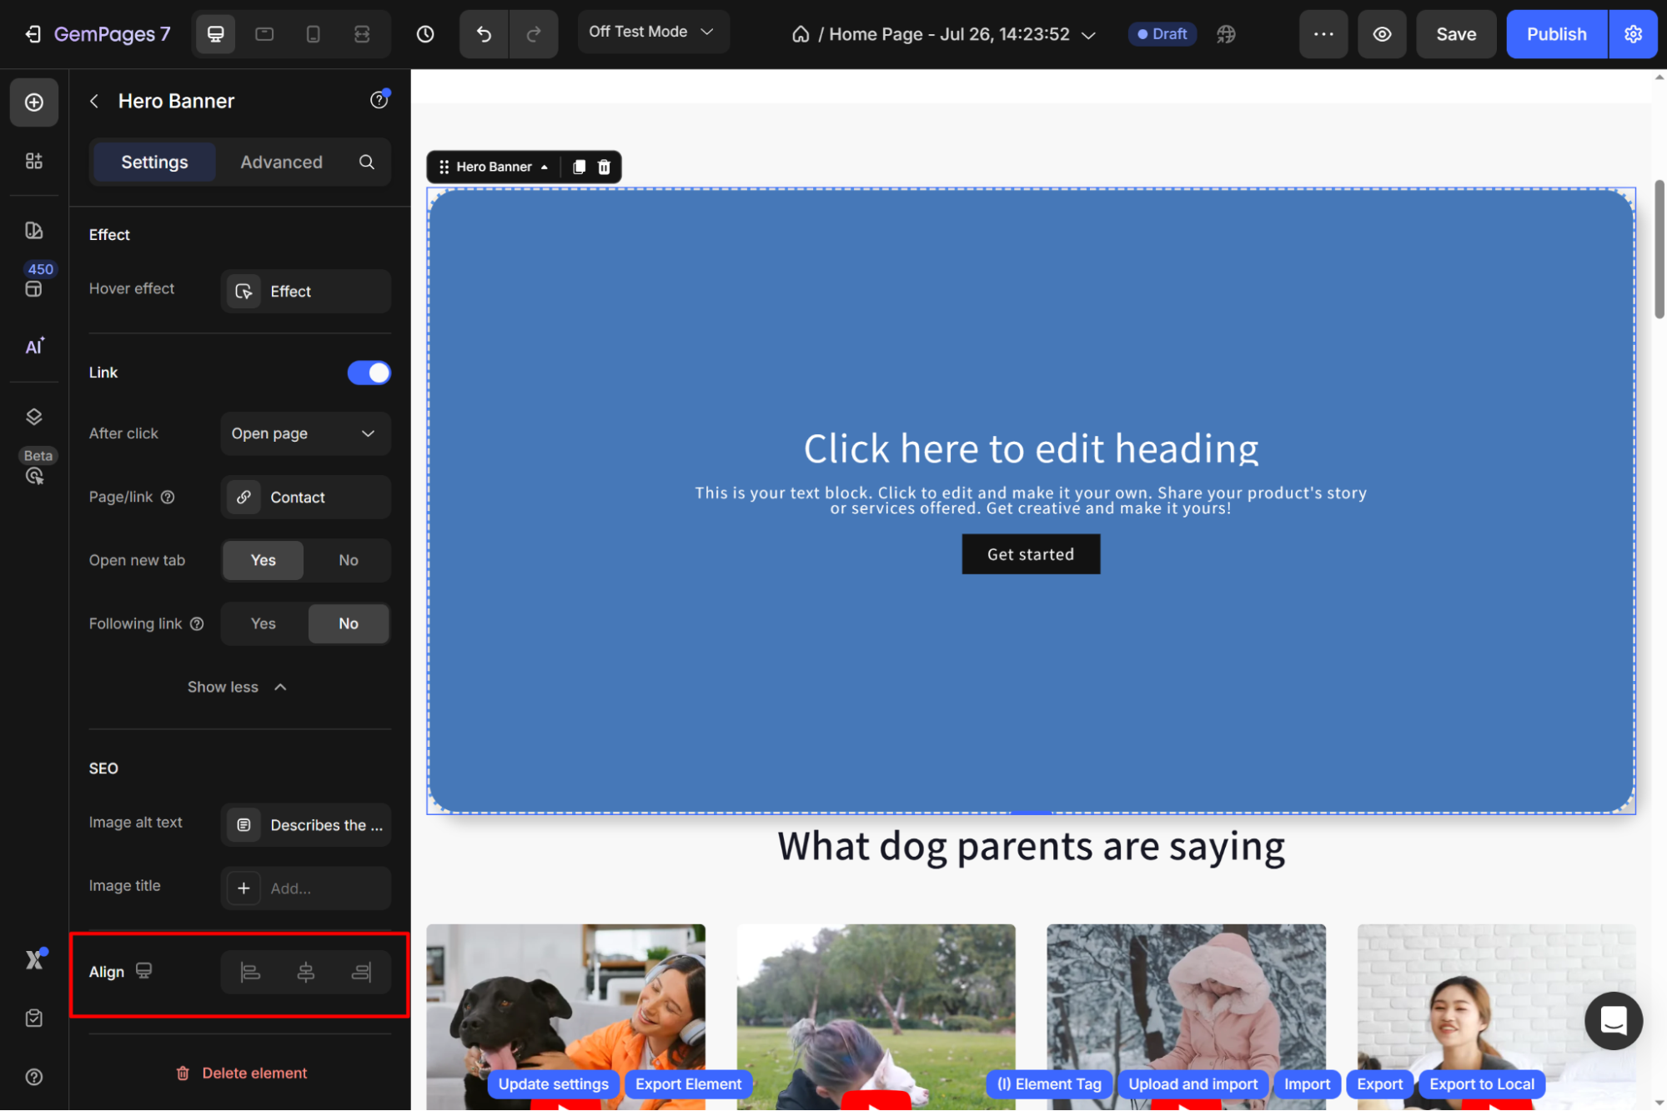Set Following link to Yes
The image size is (1667, 1111).
264,623
